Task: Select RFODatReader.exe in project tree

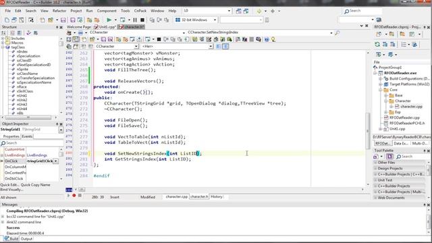Action: [400, 73]
